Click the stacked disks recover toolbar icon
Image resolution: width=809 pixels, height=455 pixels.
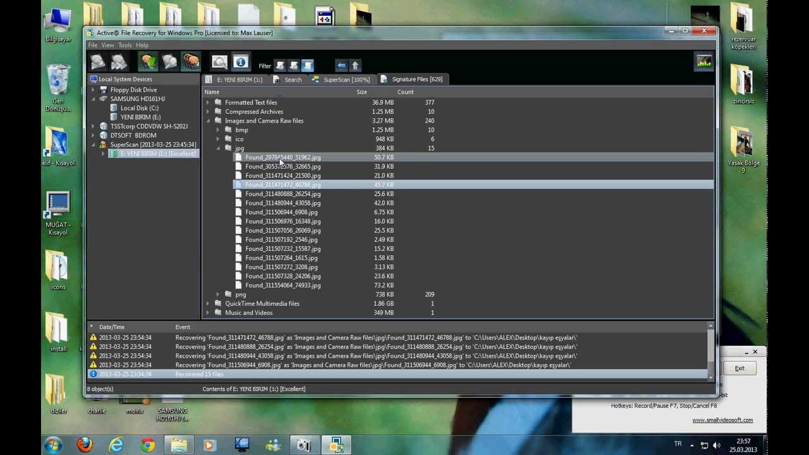pos(191,61)
